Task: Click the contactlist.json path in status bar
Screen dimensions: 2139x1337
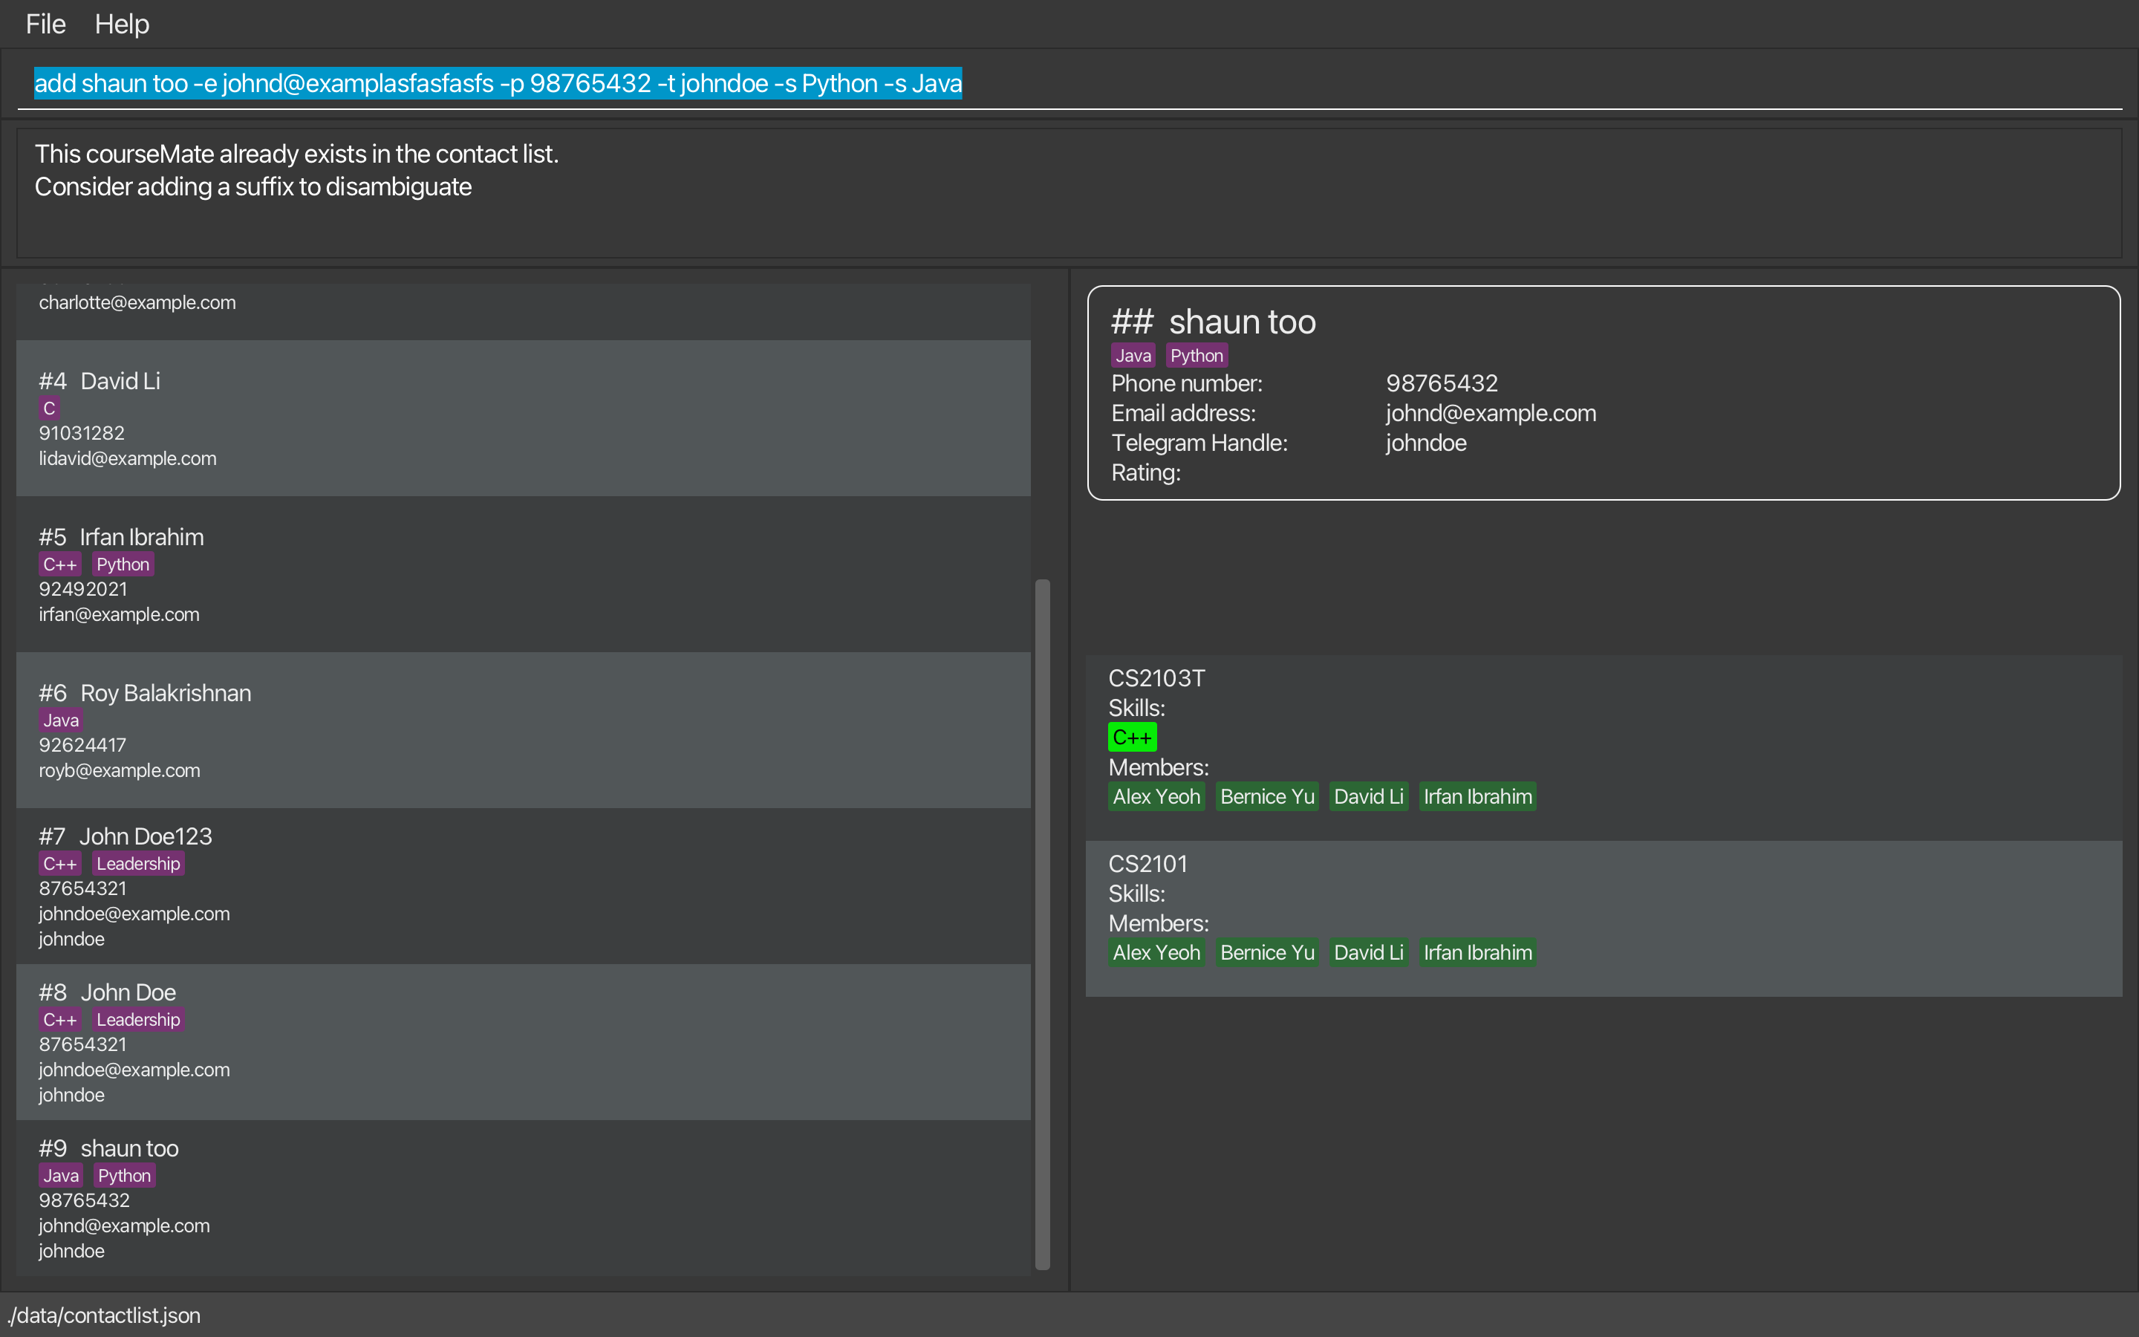Action: coord(104,1315)
